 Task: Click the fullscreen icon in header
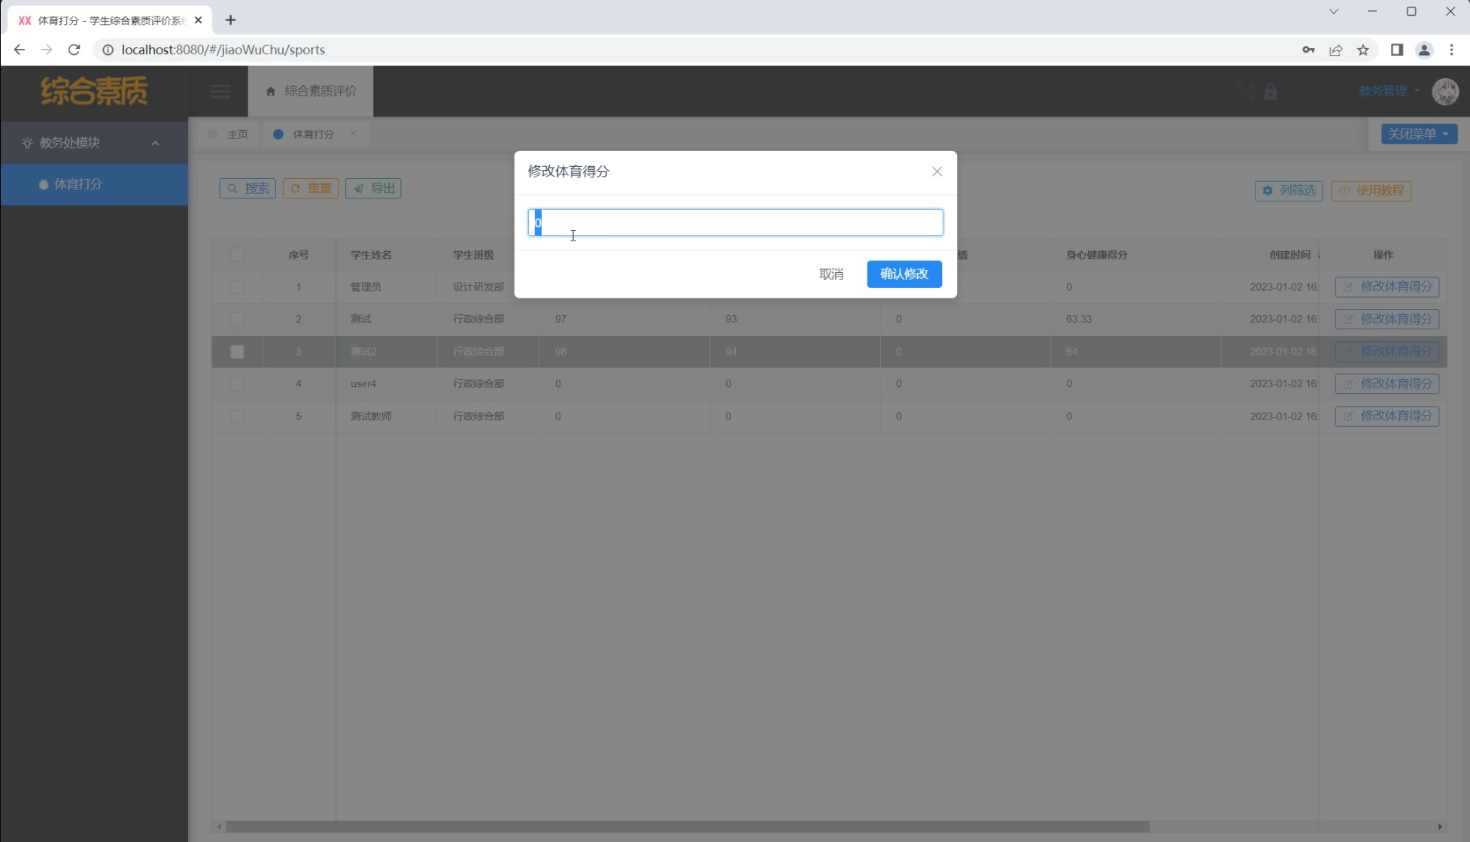coord(1245,92)
